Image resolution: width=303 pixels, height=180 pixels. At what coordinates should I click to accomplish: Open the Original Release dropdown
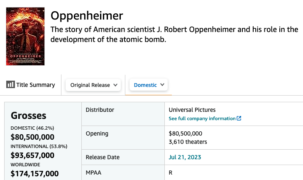pos(93,85)
